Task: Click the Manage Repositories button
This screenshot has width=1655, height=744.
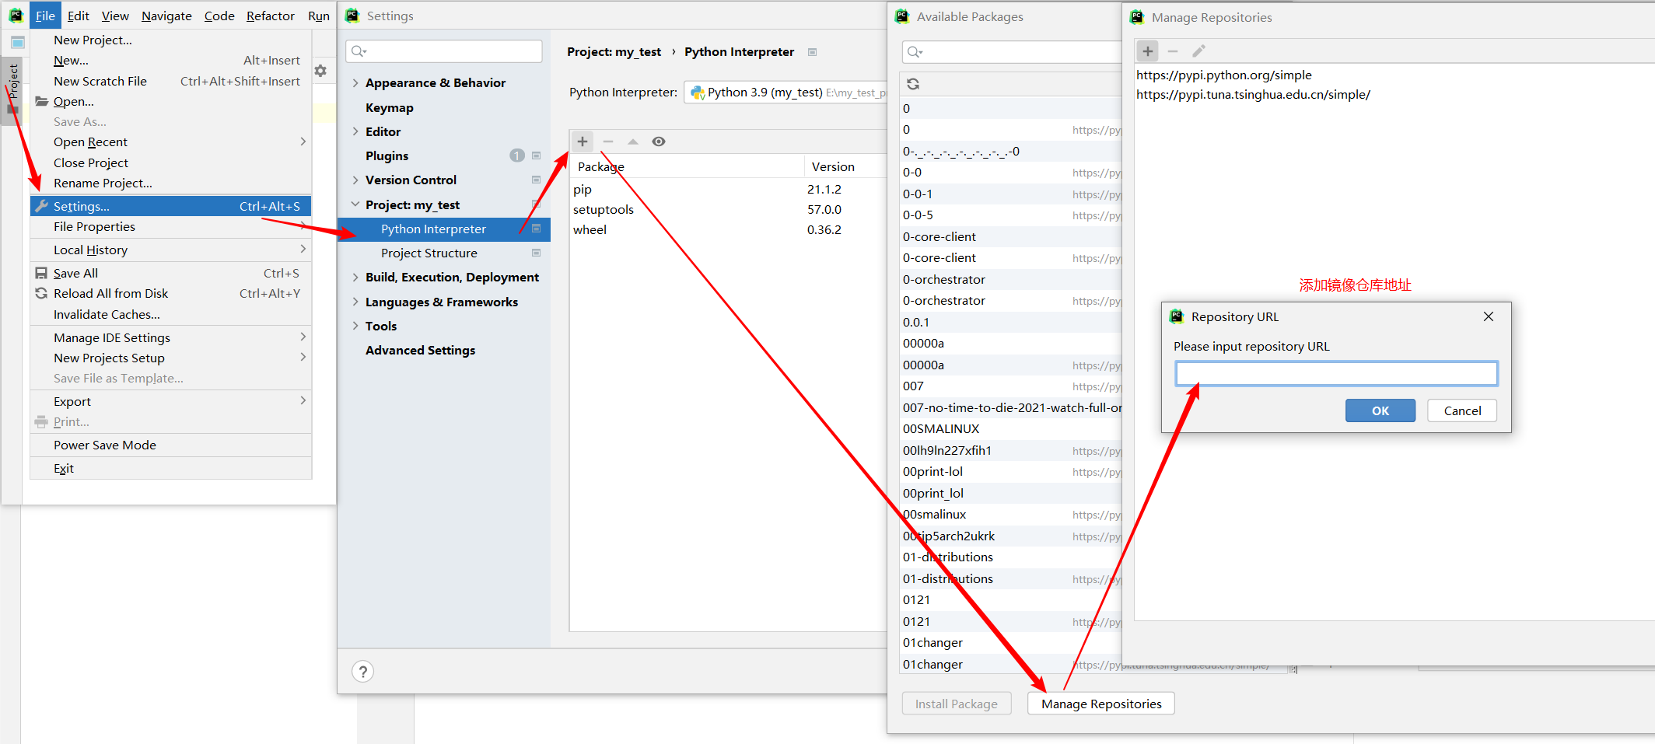Action: point(1100,704)
